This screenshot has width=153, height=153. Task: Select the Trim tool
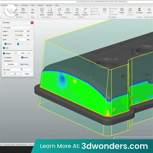105,11
